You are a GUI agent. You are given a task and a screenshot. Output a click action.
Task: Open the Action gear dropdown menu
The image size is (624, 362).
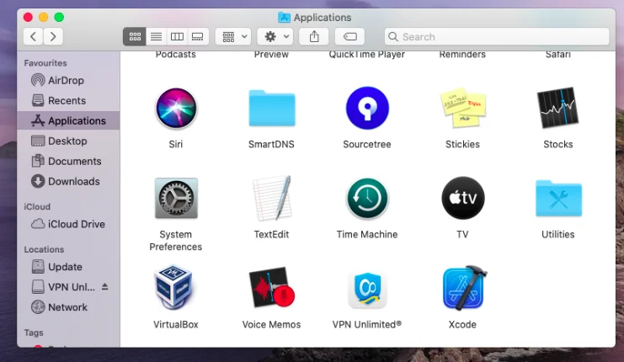click(275, 36)
